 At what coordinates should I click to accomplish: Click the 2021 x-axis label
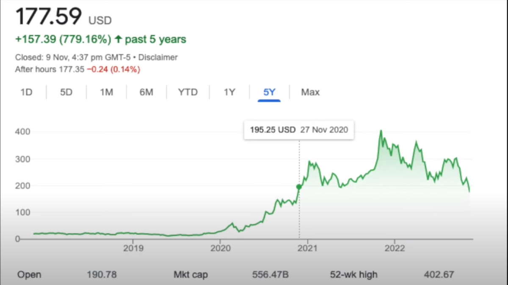(307, 248)
